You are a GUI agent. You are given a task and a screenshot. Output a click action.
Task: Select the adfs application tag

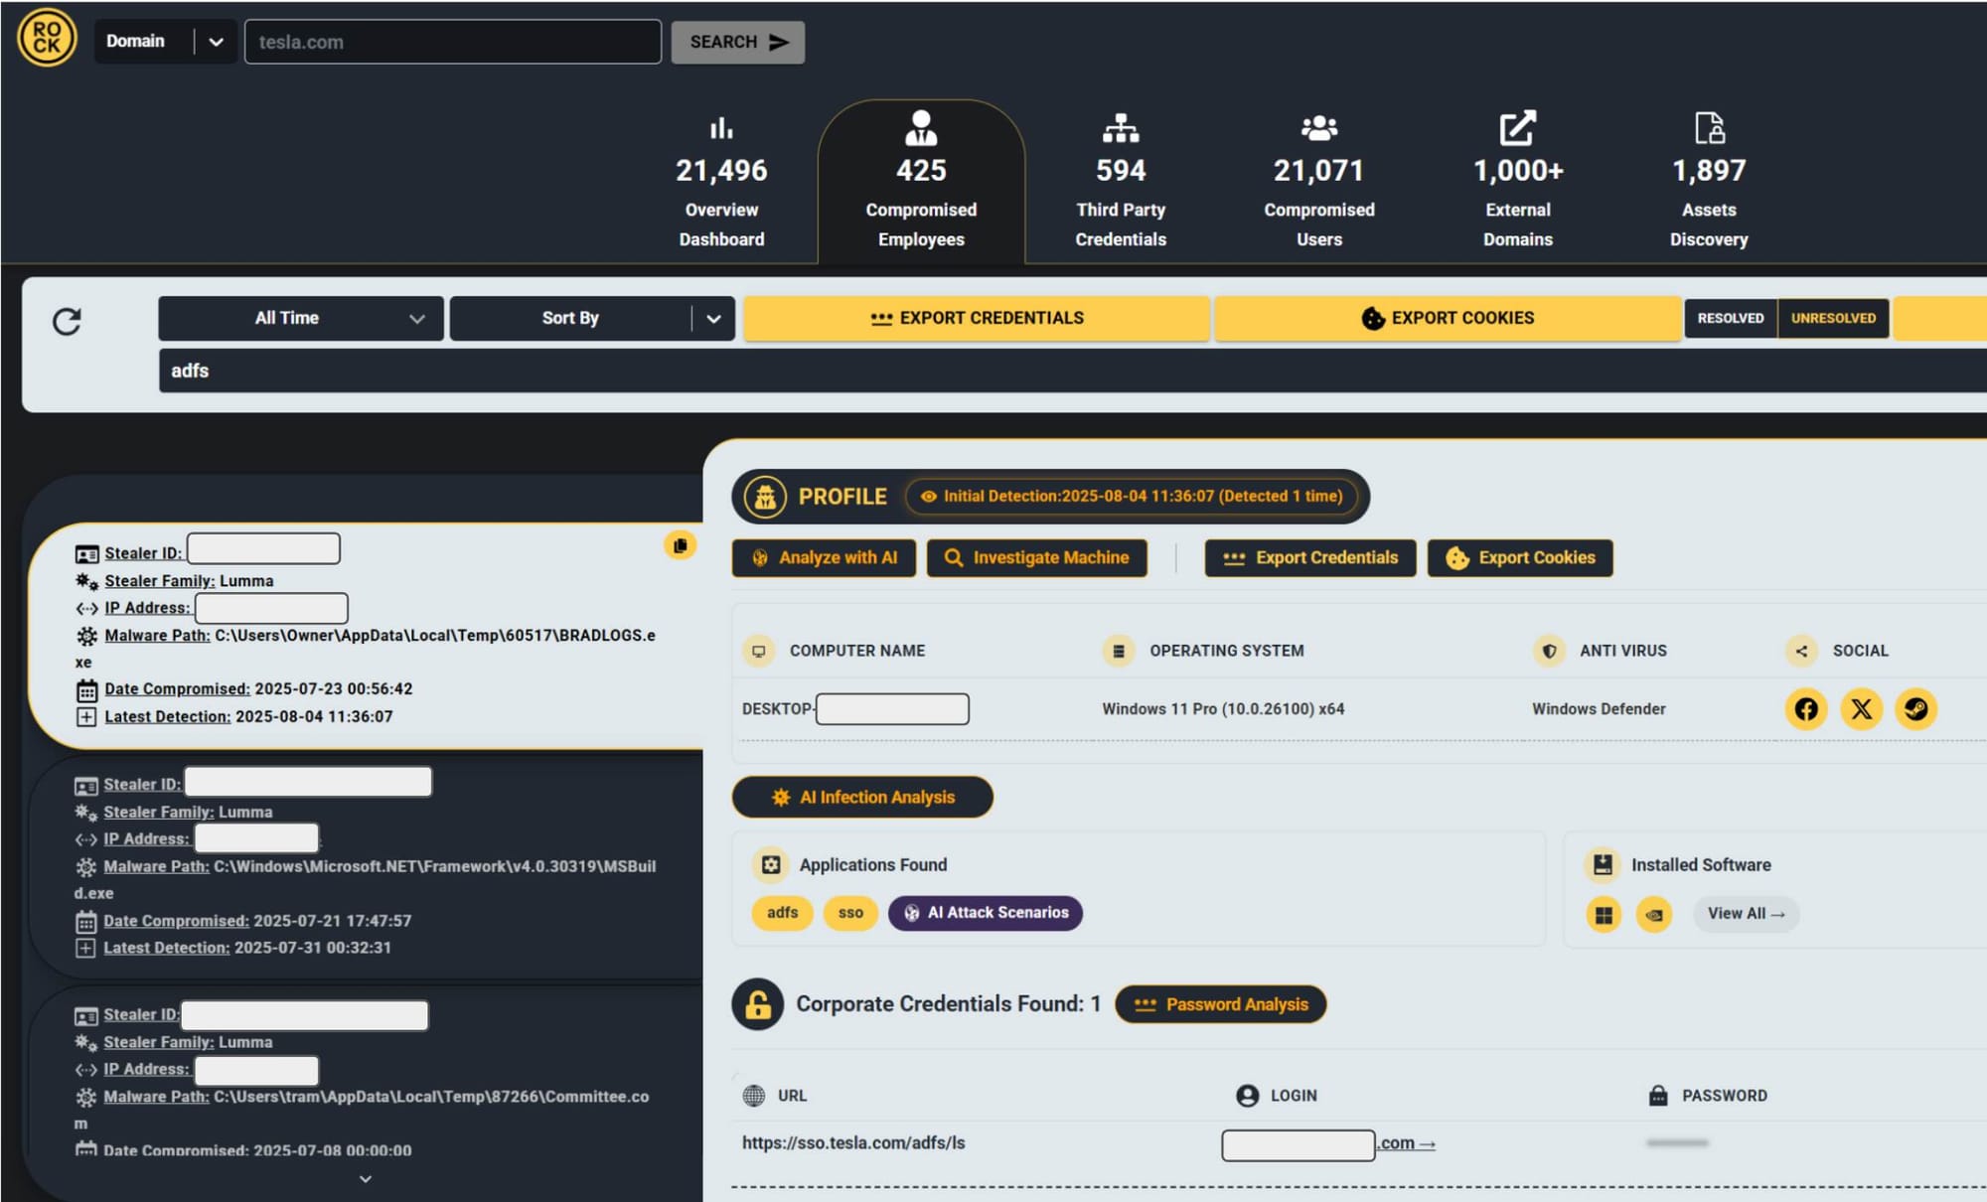[782, 913]
